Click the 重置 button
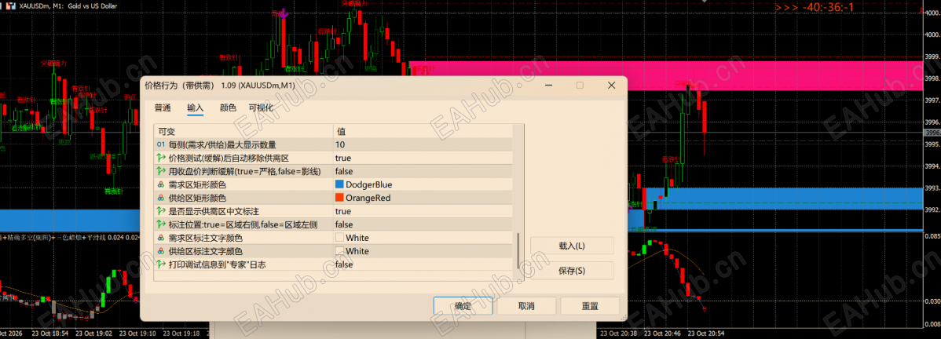The width and height of the screenshot is (941, 339). (590, 305)
